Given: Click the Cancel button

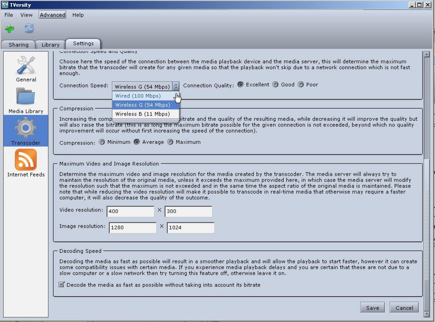Looking at the screenshot, I should coord(404,308).
